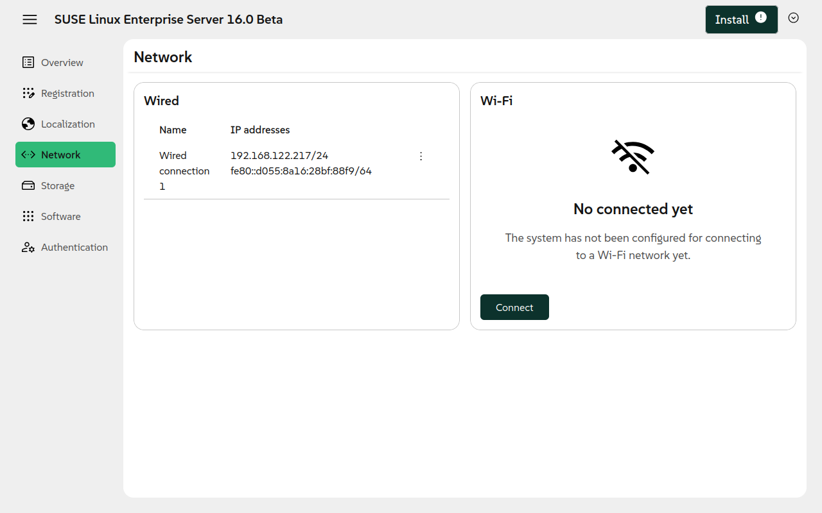Click the Network angle-brackets icon
The height and width of the screenshot is (513, 822).
coord(28,155)
